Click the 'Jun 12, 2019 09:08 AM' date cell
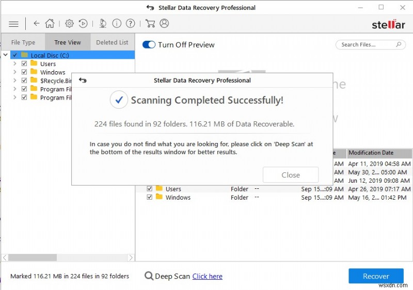 coord(379,181)
